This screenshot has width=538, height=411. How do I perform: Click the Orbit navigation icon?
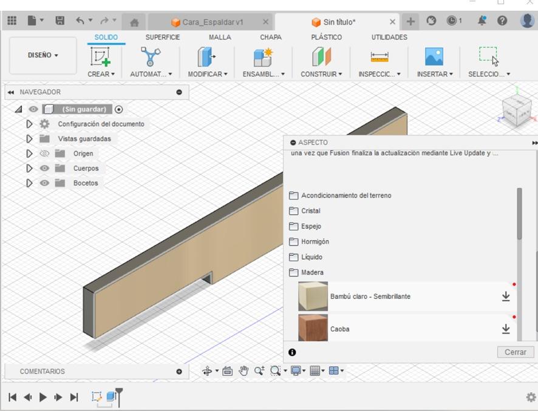(x=207, y=370)
